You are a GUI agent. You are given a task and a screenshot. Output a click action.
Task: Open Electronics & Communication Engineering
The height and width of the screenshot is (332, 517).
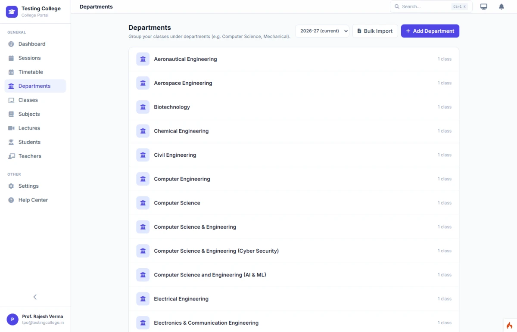294,323
